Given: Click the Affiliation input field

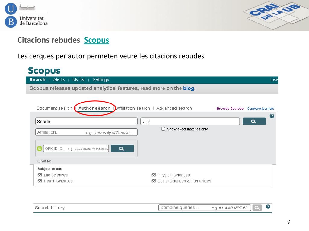Looking at the screenshot, I should click(86, 132).
